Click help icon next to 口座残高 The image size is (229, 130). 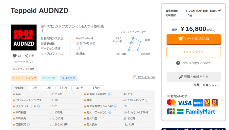(28, 124)
